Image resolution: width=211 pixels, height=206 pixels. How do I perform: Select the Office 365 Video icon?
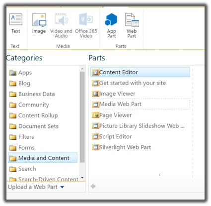pyautogui.click(x=86, y=25)
